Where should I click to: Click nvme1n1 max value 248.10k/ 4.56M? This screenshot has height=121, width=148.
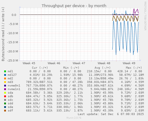pos(130,89)
